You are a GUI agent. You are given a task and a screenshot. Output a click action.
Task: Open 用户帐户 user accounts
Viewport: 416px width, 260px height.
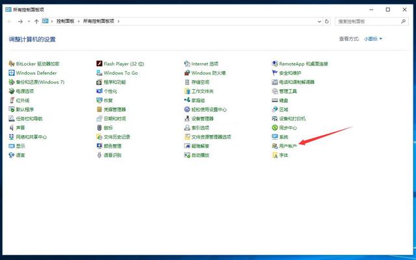pyautogui.click(x=285, y=146)
